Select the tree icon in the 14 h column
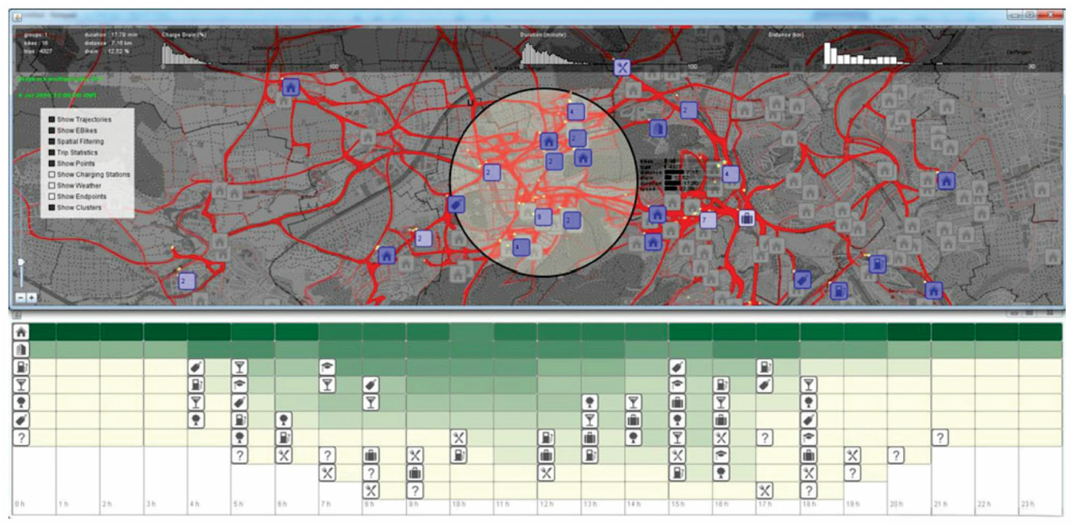The image size is (1073, 532). pyautogui.click(x=633, y=437)
